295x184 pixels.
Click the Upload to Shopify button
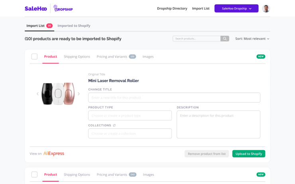[x=248, y=154]
